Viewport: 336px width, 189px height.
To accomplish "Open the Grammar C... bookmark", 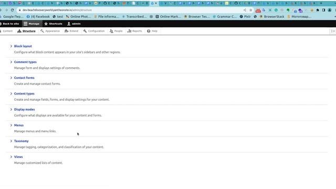I will [225, 16].
